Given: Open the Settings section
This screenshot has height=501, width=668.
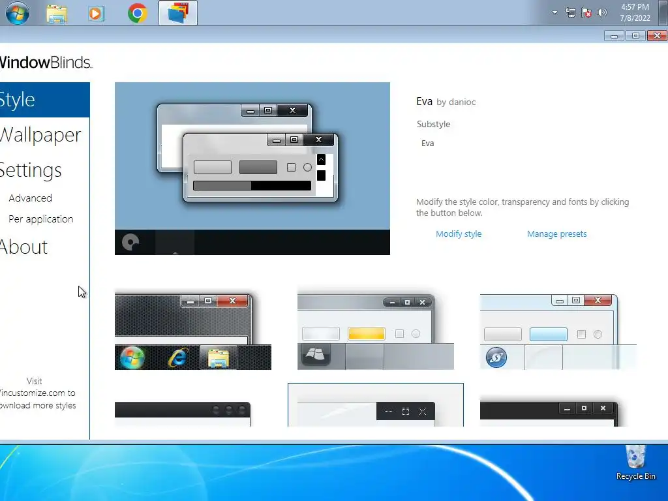Looking at the screenshot, I should coord(31,170).
